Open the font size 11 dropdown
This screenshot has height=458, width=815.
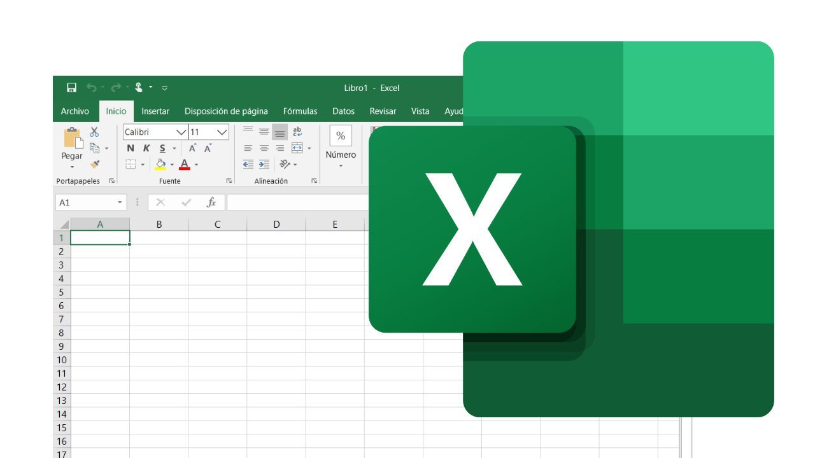(221, 132)
